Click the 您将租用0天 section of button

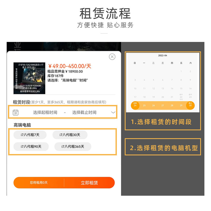(39, 183)
